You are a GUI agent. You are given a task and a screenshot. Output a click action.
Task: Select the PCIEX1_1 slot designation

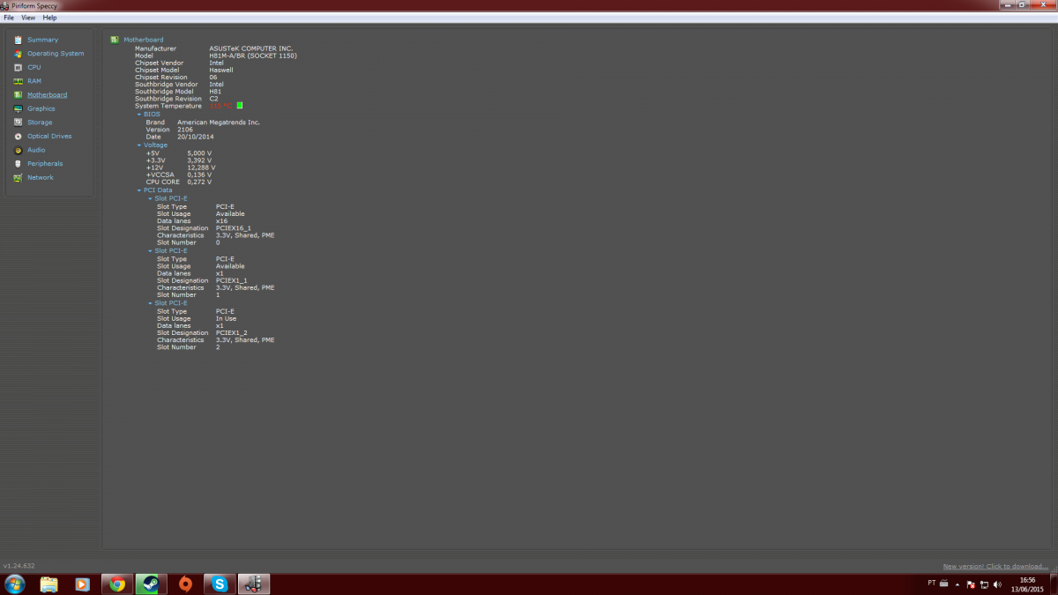[x=231, y=280]
